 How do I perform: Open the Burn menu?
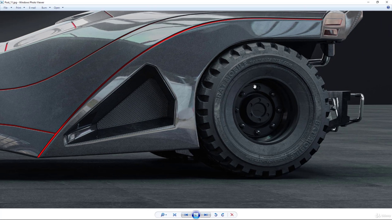click(44, 8)
